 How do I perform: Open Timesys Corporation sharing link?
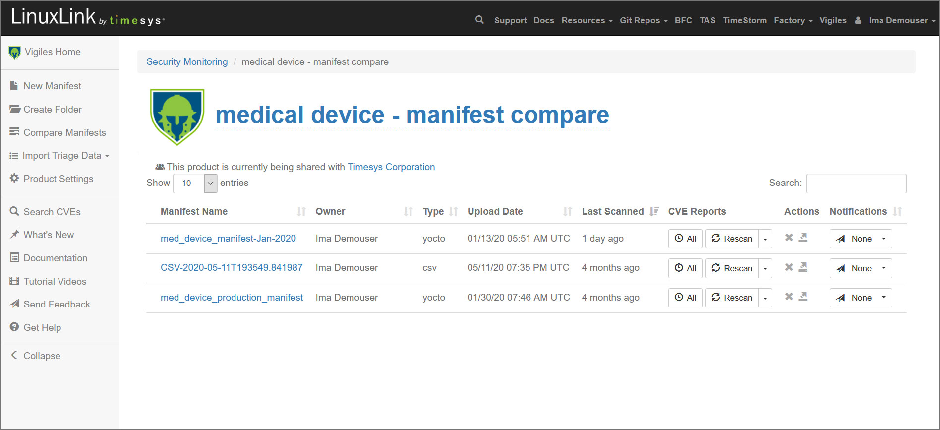(x=391, y=167)
